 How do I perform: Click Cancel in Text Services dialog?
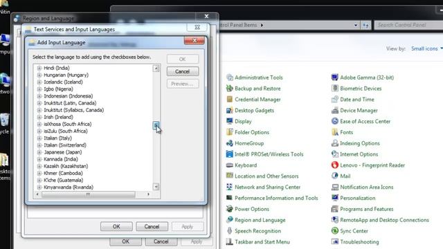pos(152,226)
